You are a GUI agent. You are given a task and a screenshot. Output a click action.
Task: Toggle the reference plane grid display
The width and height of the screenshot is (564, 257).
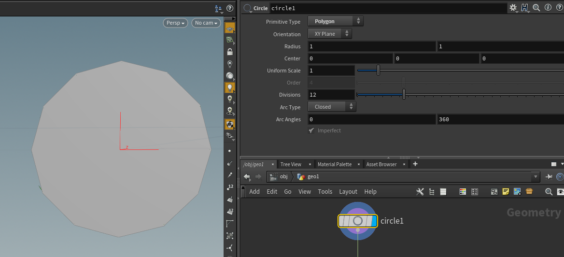point(230,28)
